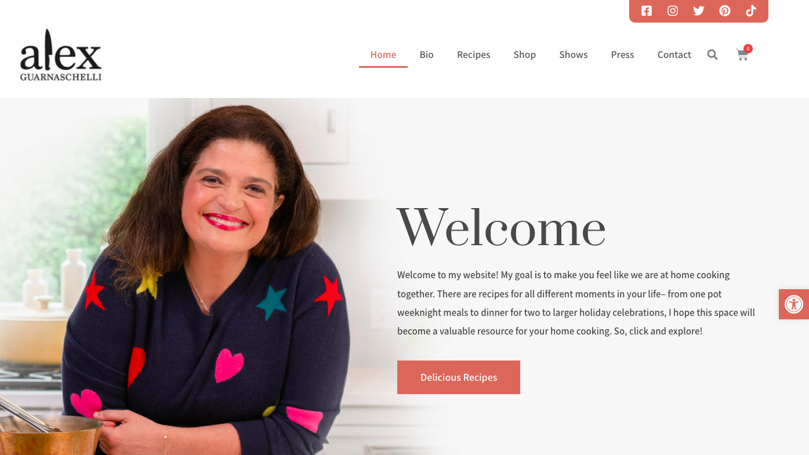The height and width of the screenshot is (455, 809).
Task: Go to the Press page
Action: pyautogui.click(x=623, y=54)
